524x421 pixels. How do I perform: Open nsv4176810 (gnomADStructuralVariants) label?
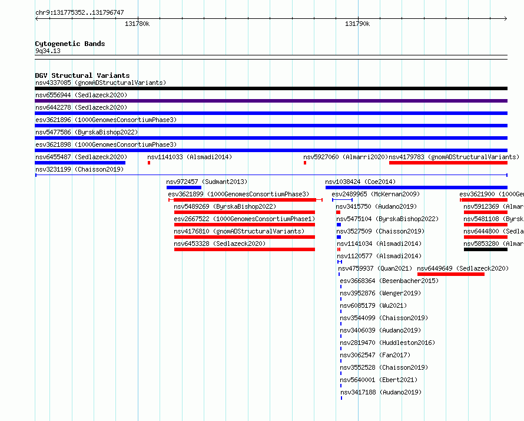(x=239, y=231)
